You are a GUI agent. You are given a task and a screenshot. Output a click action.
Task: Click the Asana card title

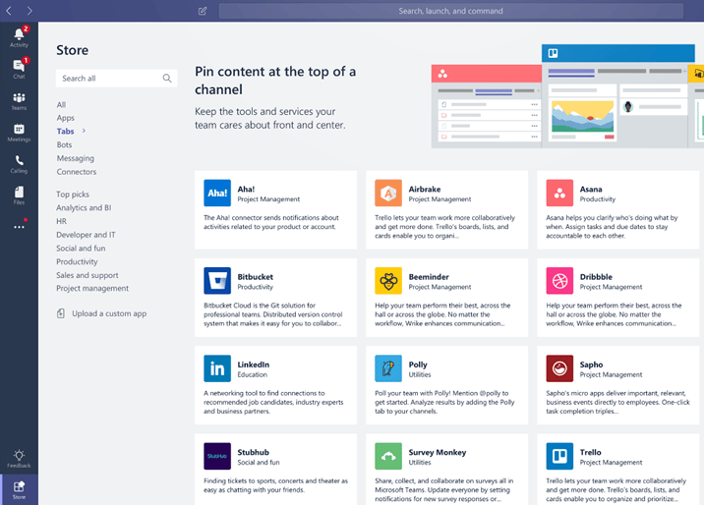click(x=591, y=190)
